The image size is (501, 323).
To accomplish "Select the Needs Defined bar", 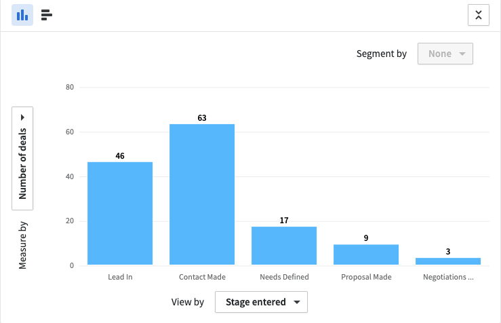I will pos(284,246).
